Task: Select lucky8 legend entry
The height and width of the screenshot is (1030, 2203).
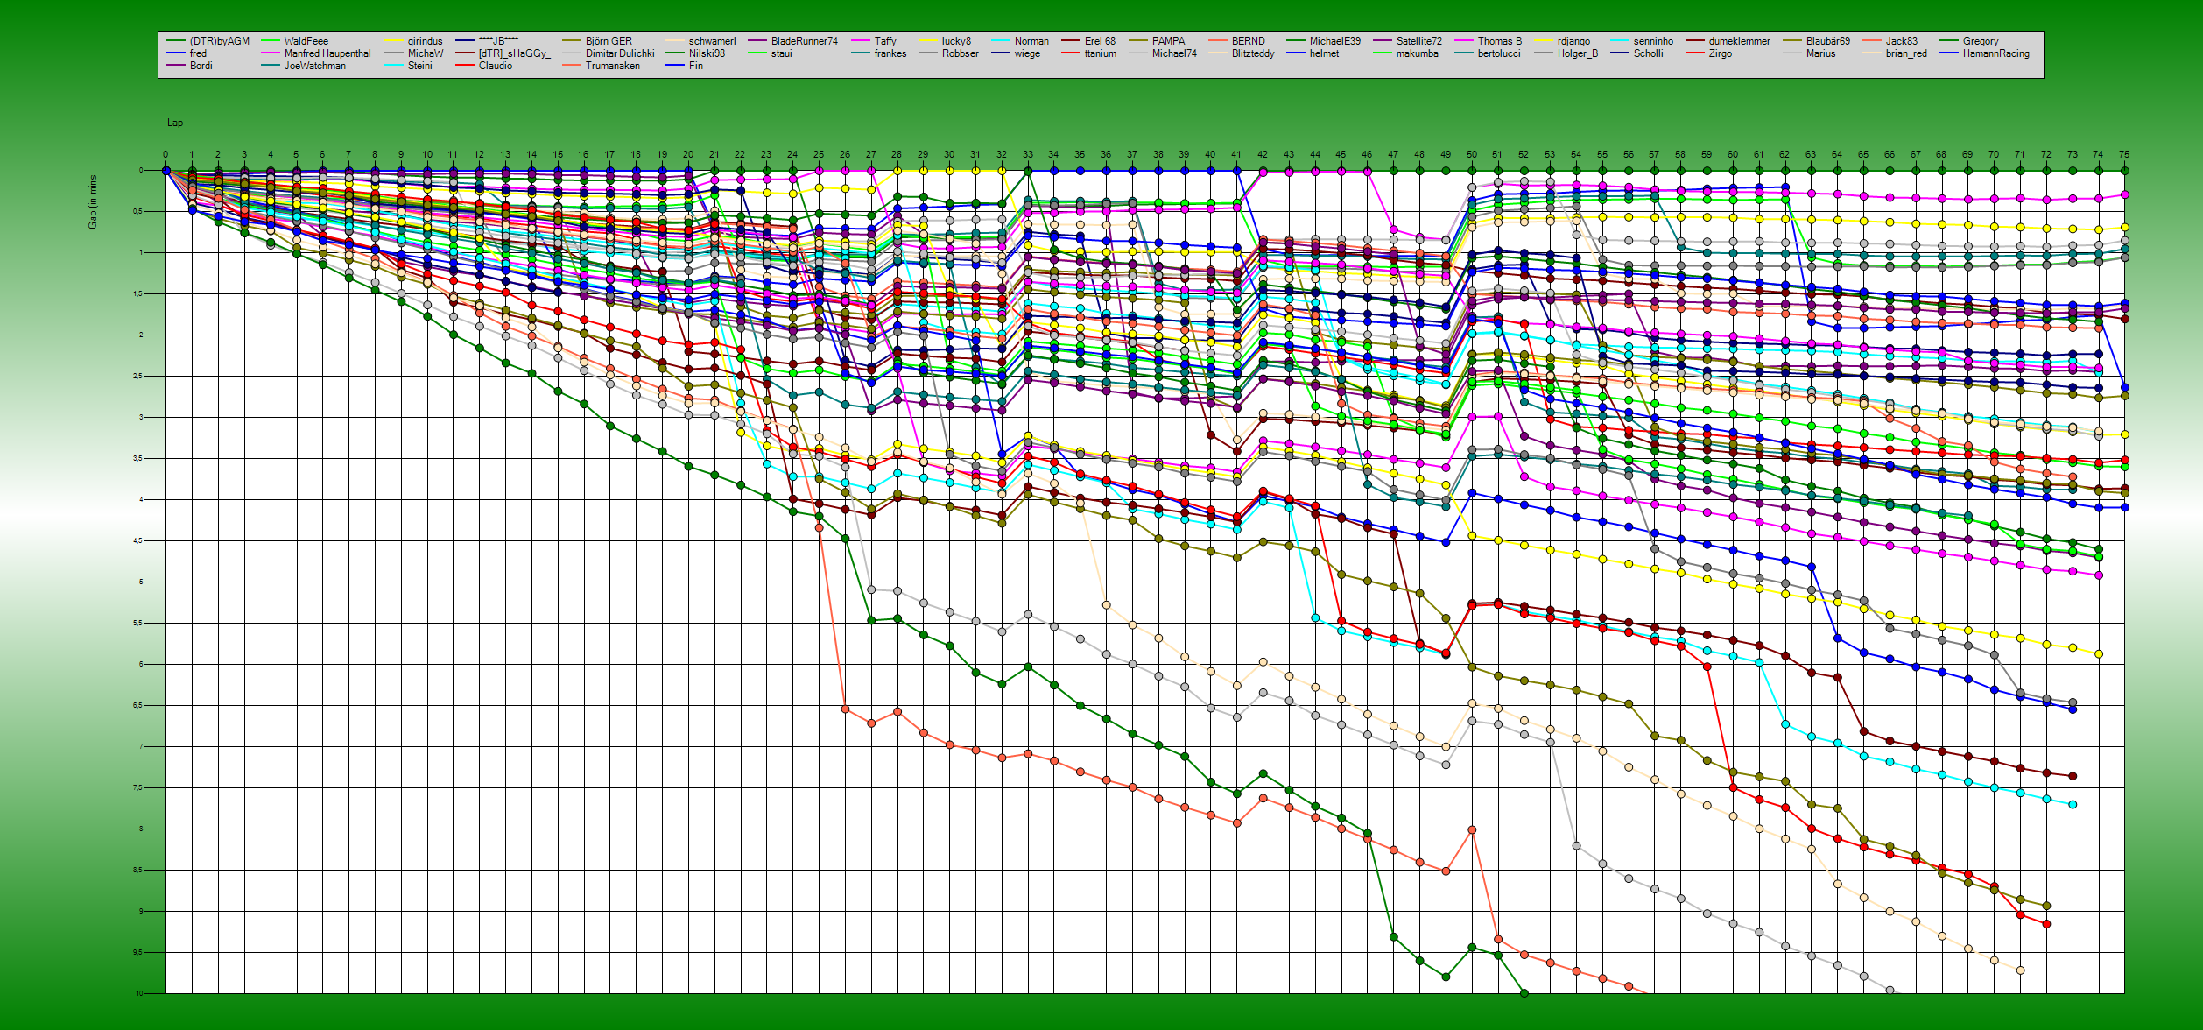Action: pyautogui.click(x=956, y=41)
